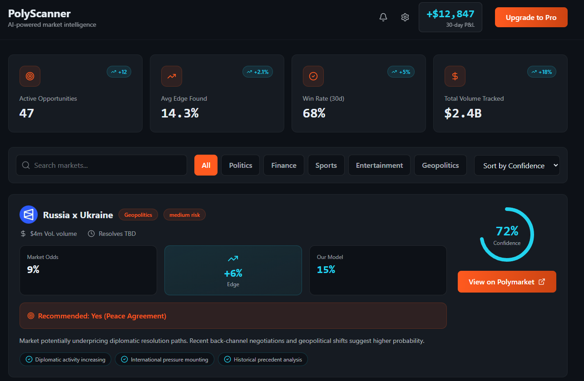Click the notification bell icon

[x=383, y=17]
